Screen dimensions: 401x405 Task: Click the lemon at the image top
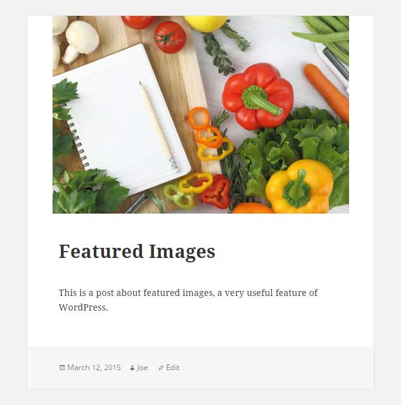[x=206, y=23]
